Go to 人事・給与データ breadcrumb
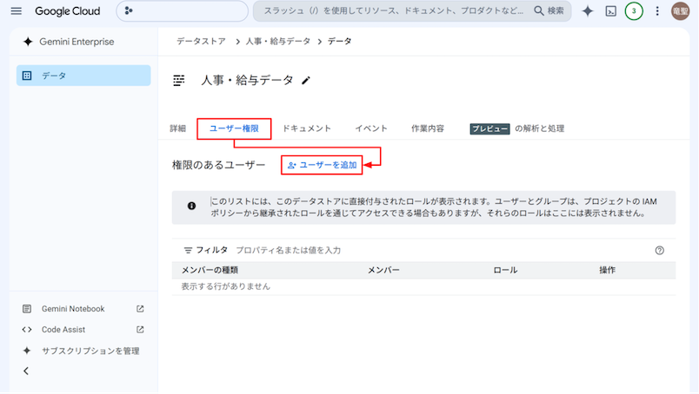The image size is (699, 394). 277,42
